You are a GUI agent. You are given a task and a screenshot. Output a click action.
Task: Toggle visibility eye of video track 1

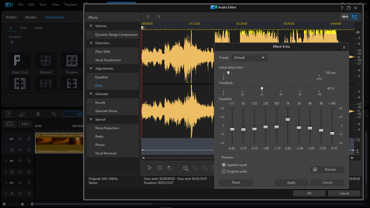[20, 139]
